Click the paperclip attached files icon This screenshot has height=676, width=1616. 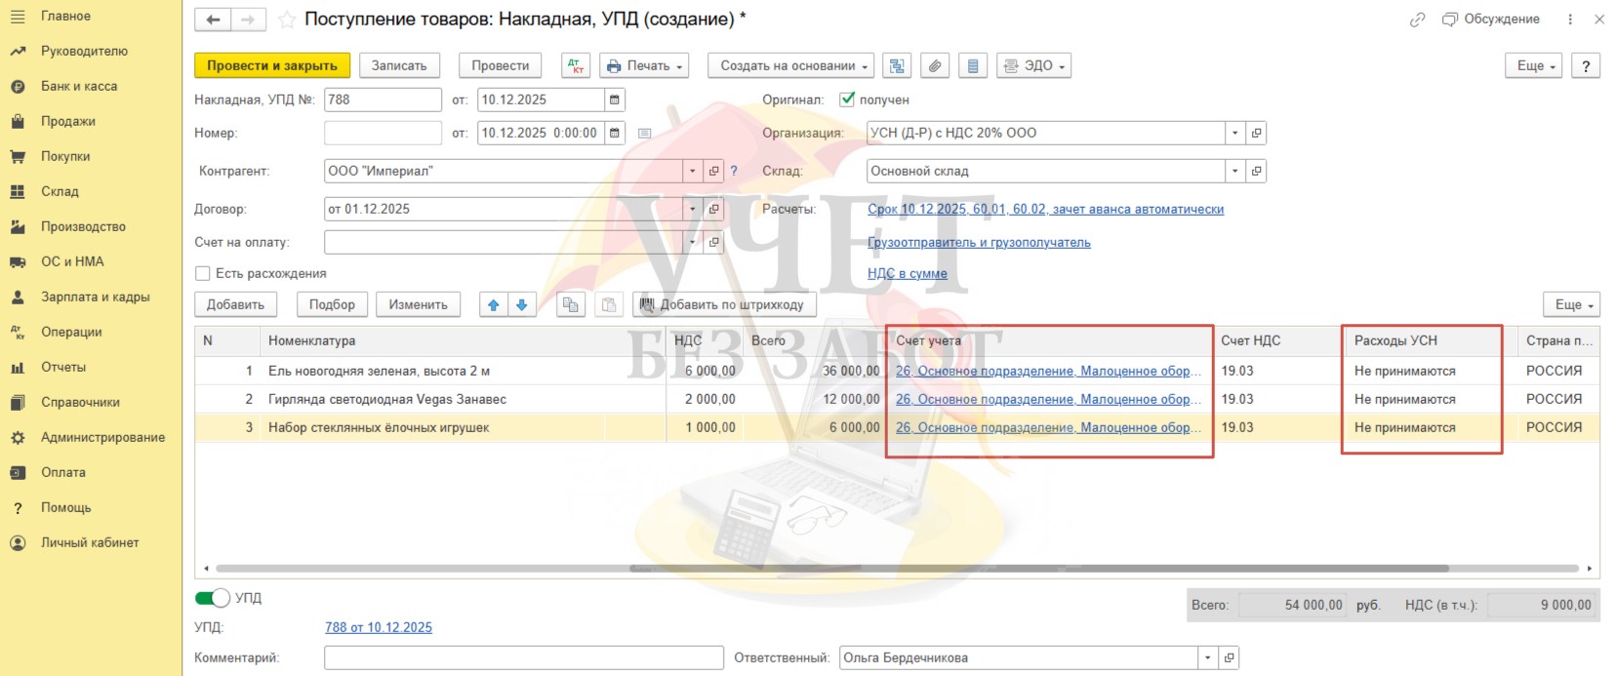pos(934,65)
